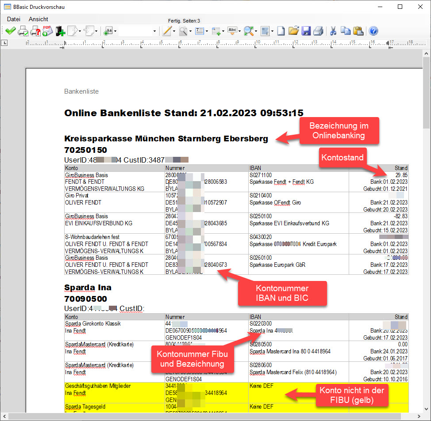This screenshot has width=431, height=421.
Task: Click the horizontal scrollbar right arrow
Action: pyautogui.click(x=419, y=416)
